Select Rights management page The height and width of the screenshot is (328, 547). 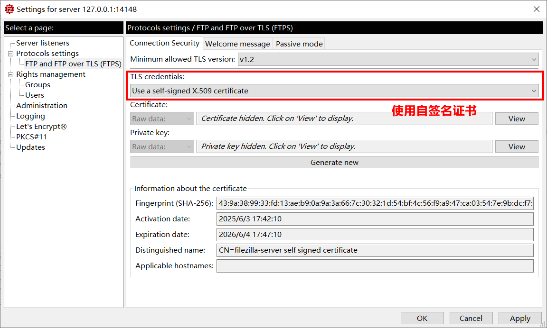click(51, 74)
